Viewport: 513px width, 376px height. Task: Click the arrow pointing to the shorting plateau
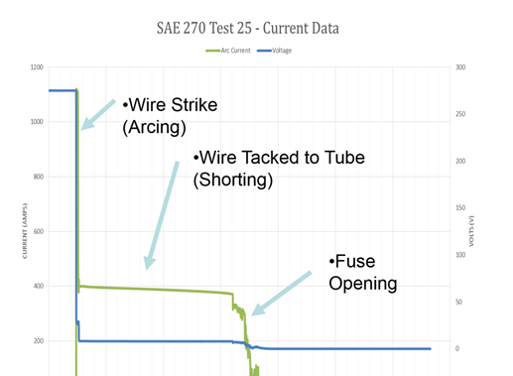click(x=162, y=215)
